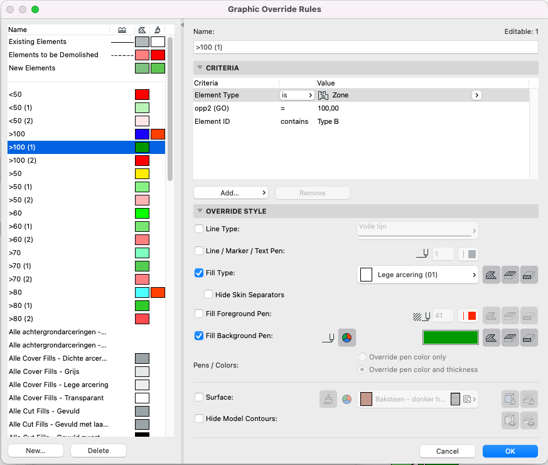This screenshot has height=465, width=548.
Task: Select the >100 (2) rule
Action: pyautogui.click(x=86, y=161)
